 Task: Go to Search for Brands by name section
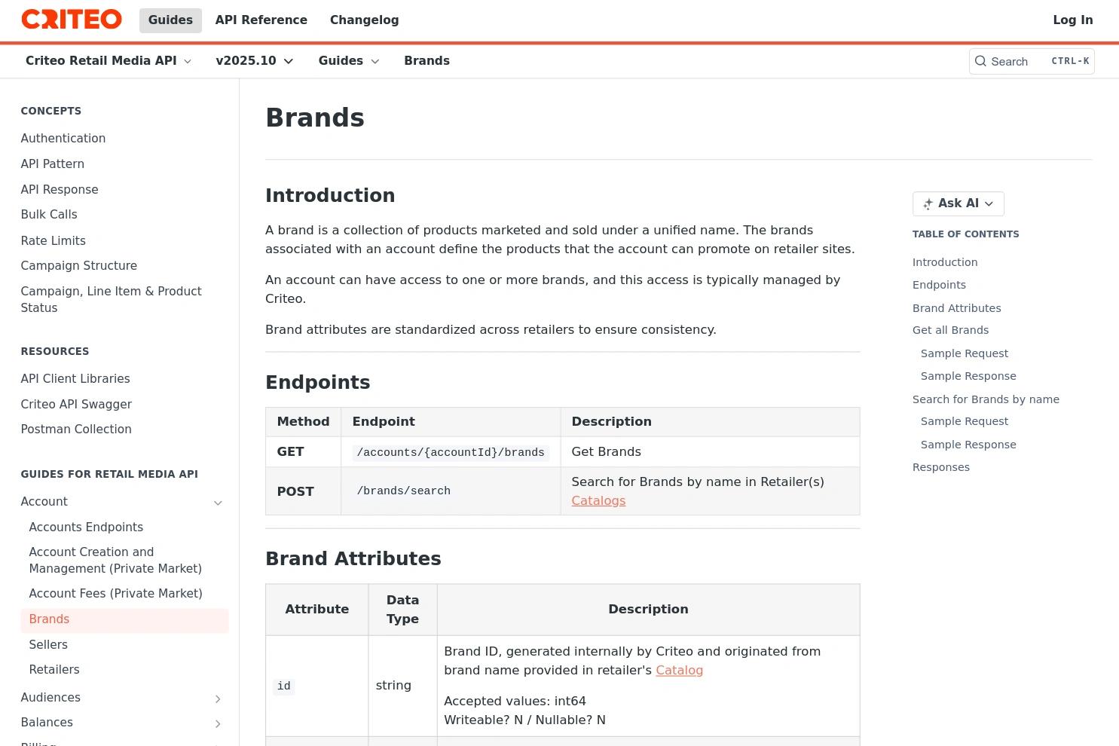[986, 399]
